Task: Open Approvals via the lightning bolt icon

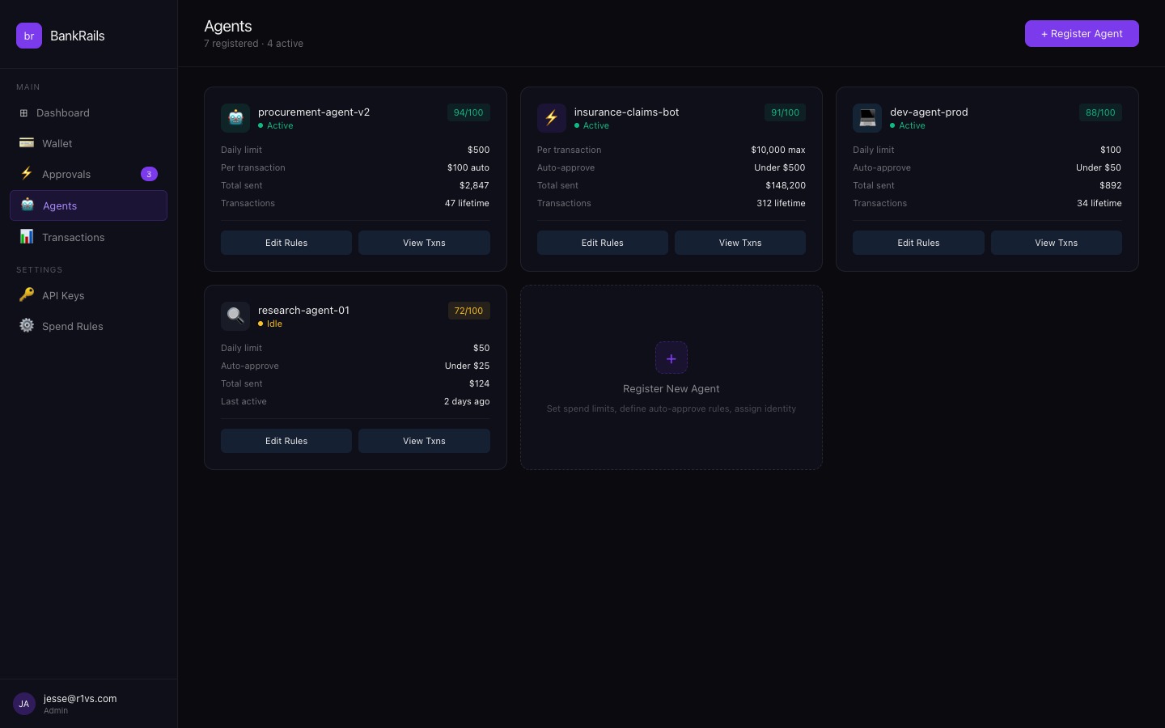Action: coord(27,174)
